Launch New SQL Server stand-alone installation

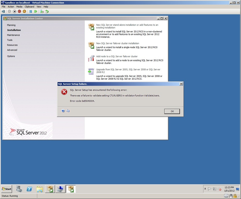coord(127,26)
